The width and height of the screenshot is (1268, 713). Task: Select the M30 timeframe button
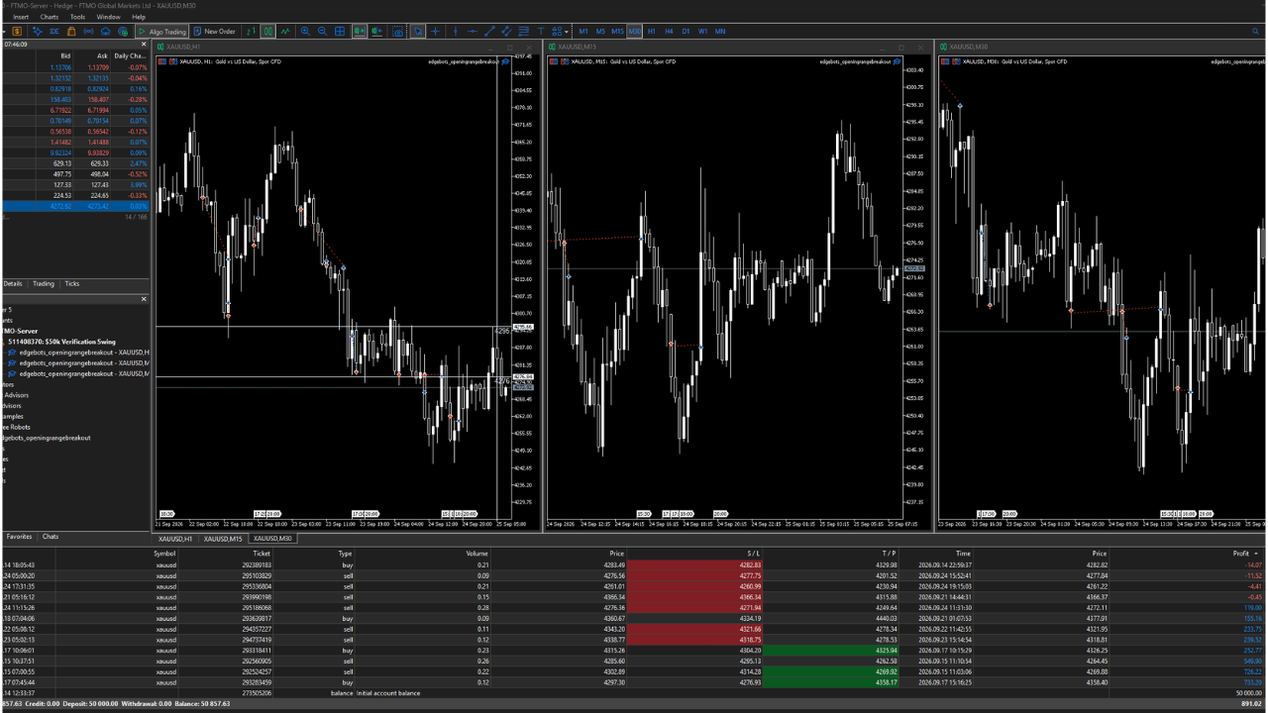(634, 32)
